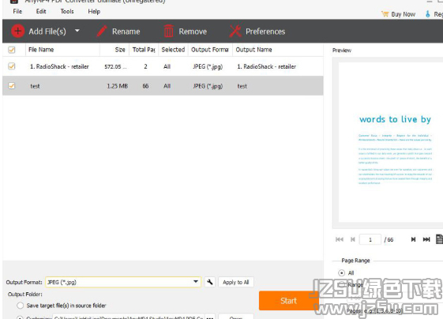Uncheck the test file checkbox
Image resolution: width=443 pixels, height=319 pixels.
coord(12,85)
